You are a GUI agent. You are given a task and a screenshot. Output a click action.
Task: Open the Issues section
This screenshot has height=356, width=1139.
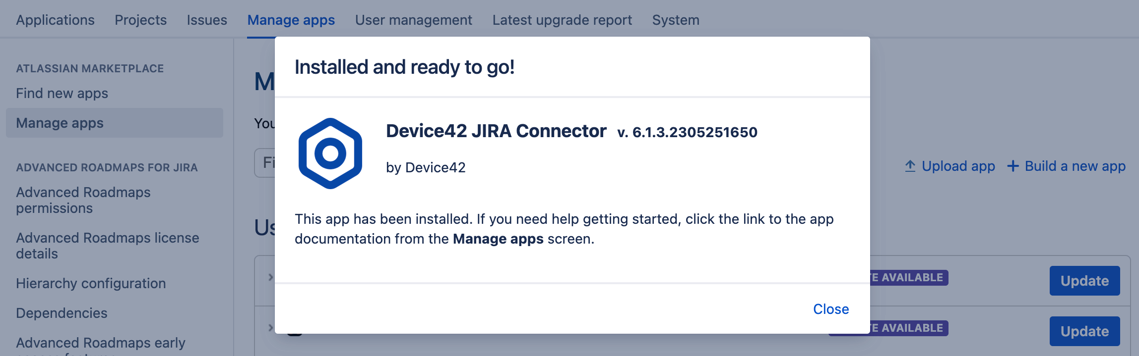207,20
